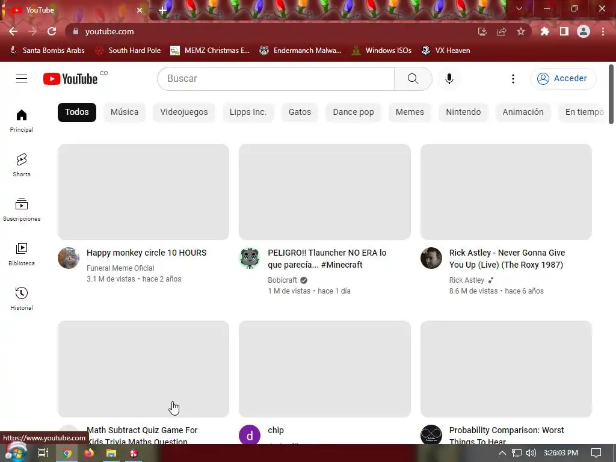
Task: Open the tab search chevron
Action: [x=519, y=8]
